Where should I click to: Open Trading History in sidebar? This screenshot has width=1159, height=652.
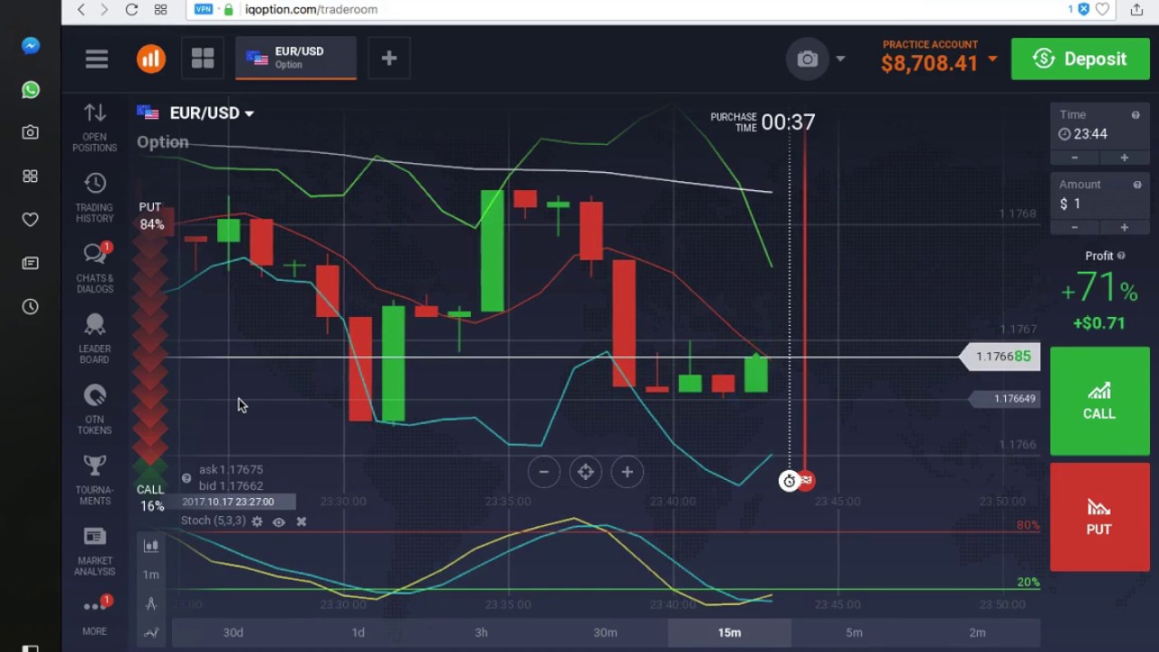click(x=95, y=198)
